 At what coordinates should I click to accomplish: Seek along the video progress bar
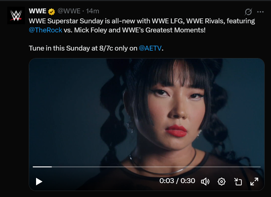coord(146,167)
